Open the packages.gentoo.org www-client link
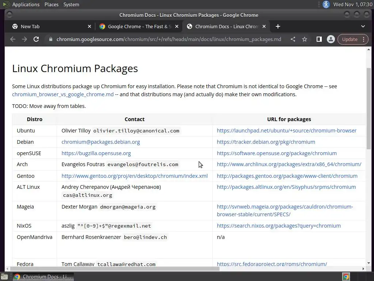 [287, 176]
